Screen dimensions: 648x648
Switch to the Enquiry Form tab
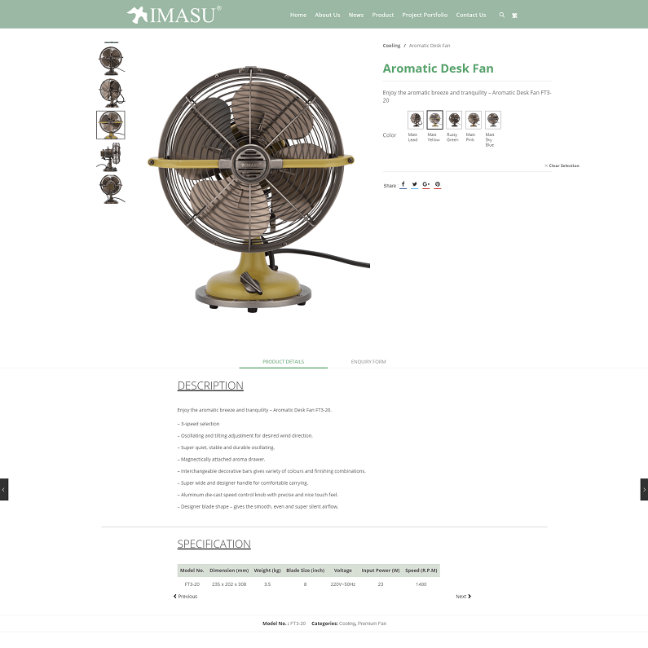pos(368,362)
